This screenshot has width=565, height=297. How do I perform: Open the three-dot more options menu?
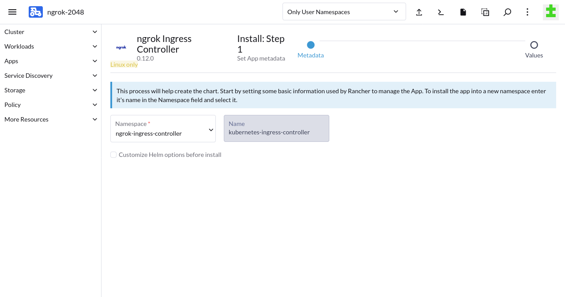point(527,12)
